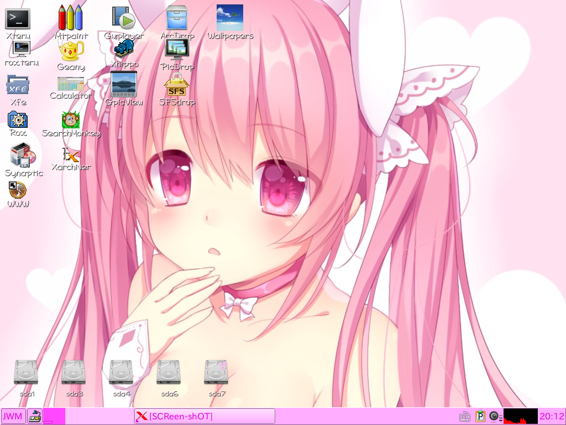Screen dimensions: 566x425
Task: Select the SFSdrop padlock icon
Action: tap(176, 85)
